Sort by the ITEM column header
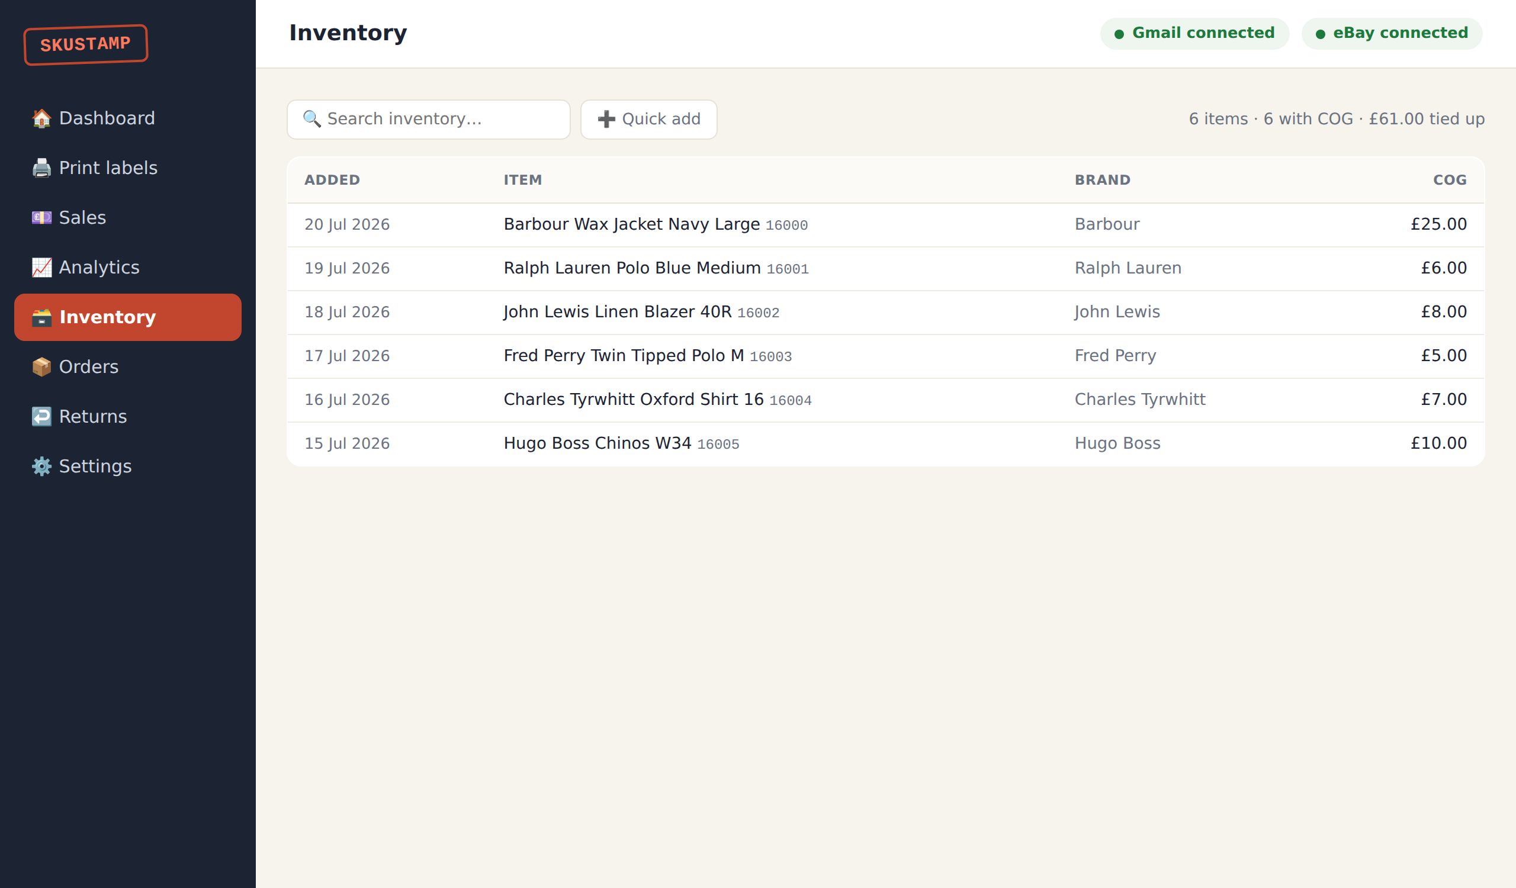The width and height of the screenshot is (1516, 888). pyautogui.click(x=523, y=181)
